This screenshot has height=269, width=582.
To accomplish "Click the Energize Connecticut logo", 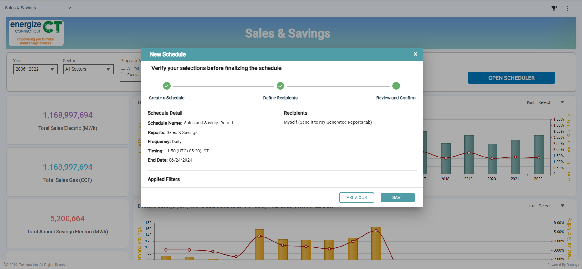I will click(x=36, y=33).
